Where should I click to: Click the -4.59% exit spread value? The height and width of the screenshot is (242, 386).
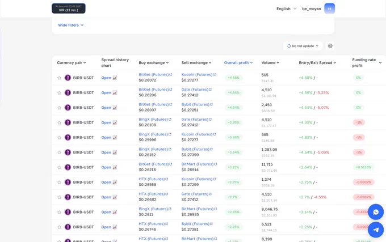pos(320,197)
